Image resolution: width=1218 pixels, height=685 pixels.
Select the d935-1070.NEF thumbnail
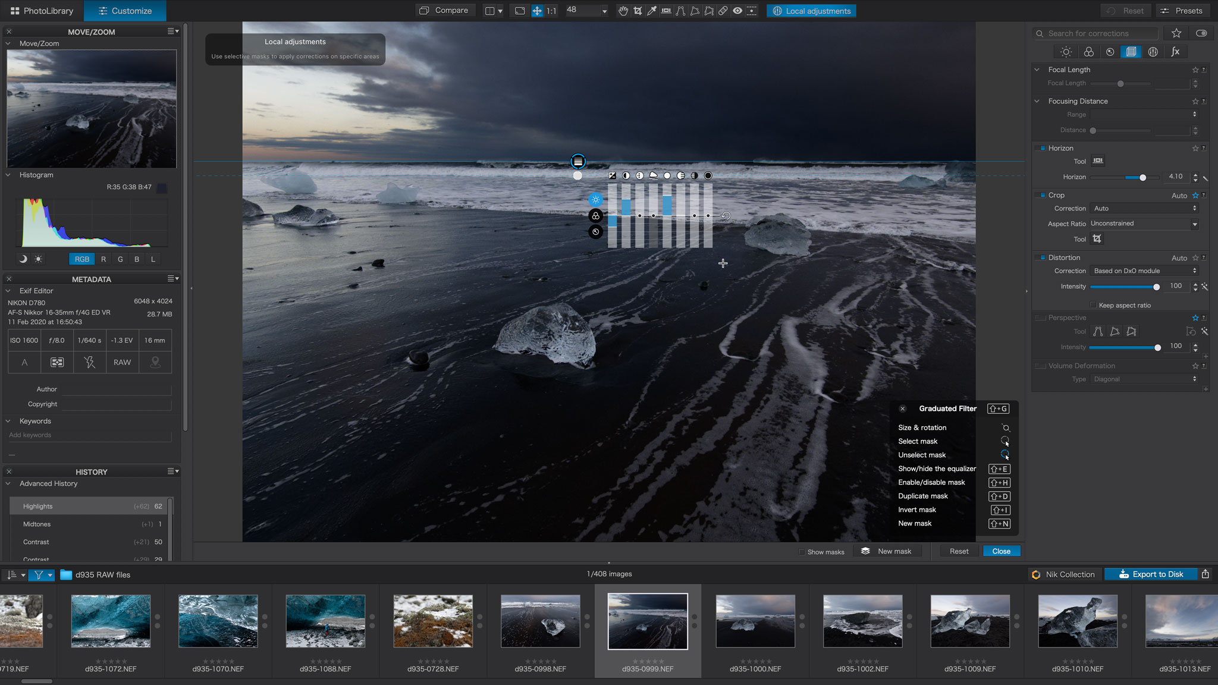[x=218, y=621]
